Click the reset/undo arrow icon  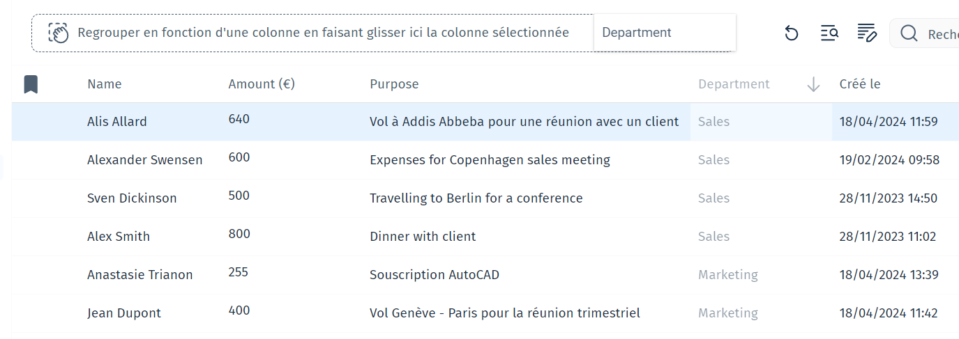tap(792, 33)
